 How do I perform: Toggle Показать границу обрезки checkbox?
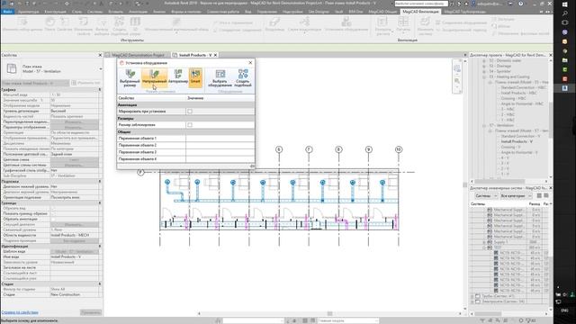[52, 214]
